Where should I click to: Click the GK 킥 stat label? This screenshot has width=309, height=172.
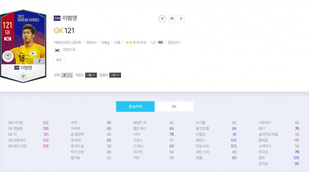[x=12, y=135]
